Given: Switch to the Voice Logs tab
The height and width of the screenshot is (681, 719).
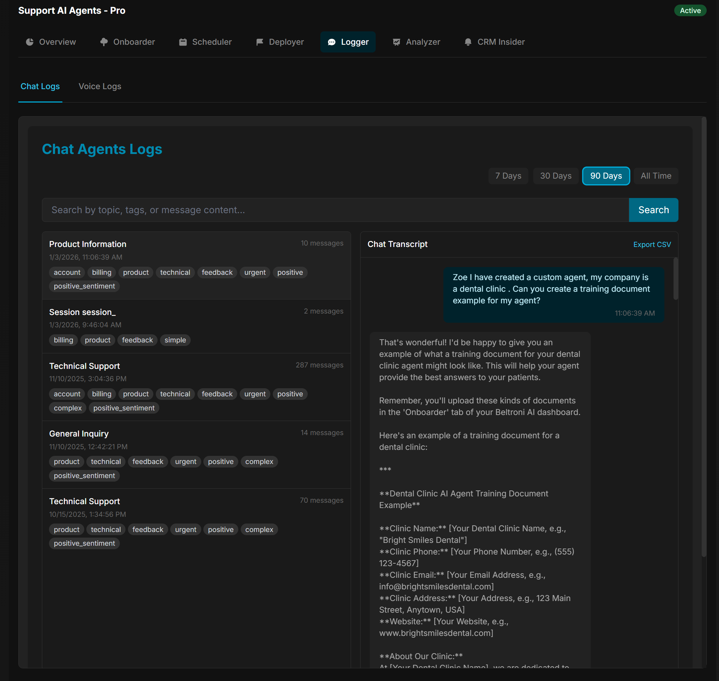Looking at the screenshot, I should pos(100,86).
